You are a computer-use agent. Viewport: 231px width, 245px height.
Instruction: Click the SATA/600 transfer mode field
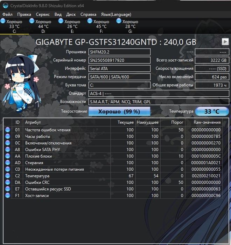pyautogui.click(x=119, y=77)
